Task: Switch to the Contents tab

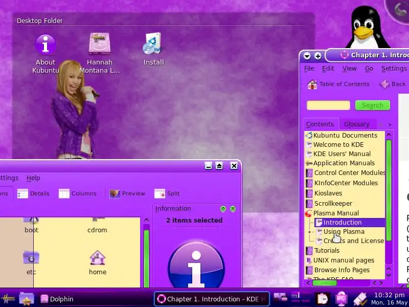Action: tap(320, 124)
